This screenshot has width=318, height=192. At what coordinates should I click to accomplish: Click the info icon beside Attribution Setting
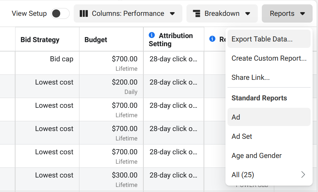152,35
